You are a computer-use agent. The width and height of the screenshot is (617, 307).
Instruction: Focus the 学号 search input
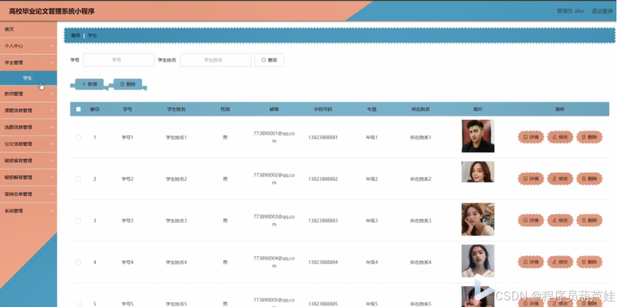pyautogui.click(x=119, y=60)
